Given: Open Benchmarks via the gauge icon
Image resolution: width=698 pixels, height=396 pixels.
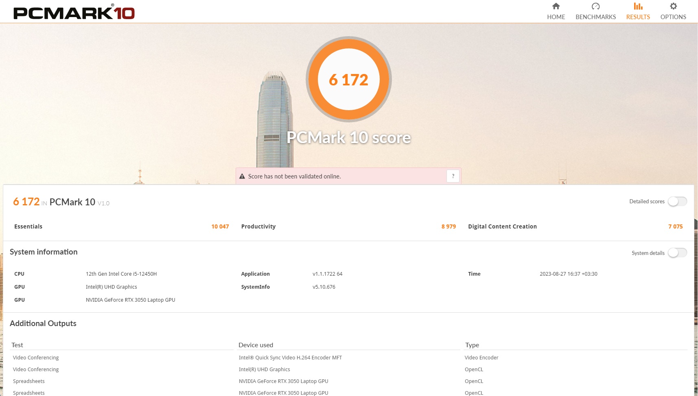Looking at the screenshot, I should tap(595, 6).
